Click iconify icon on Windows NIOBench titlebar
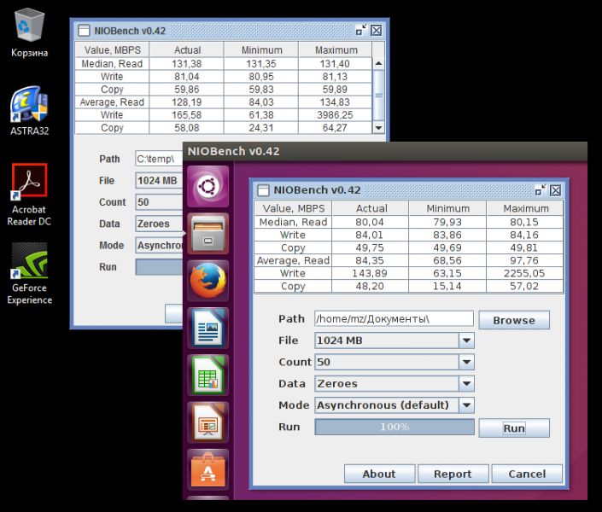Viewport: 602px width, 512px height. click(x=361, y=31)
